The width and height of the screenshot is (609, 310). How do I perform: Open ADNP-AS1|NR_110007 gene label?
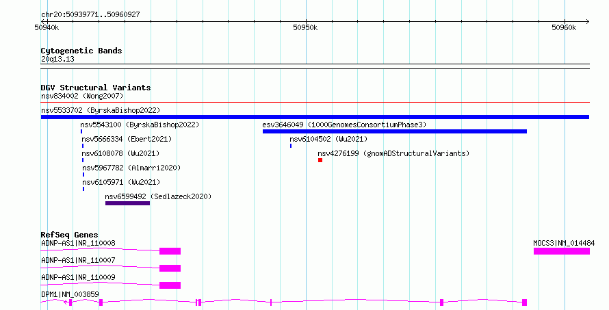coord(78,260)
